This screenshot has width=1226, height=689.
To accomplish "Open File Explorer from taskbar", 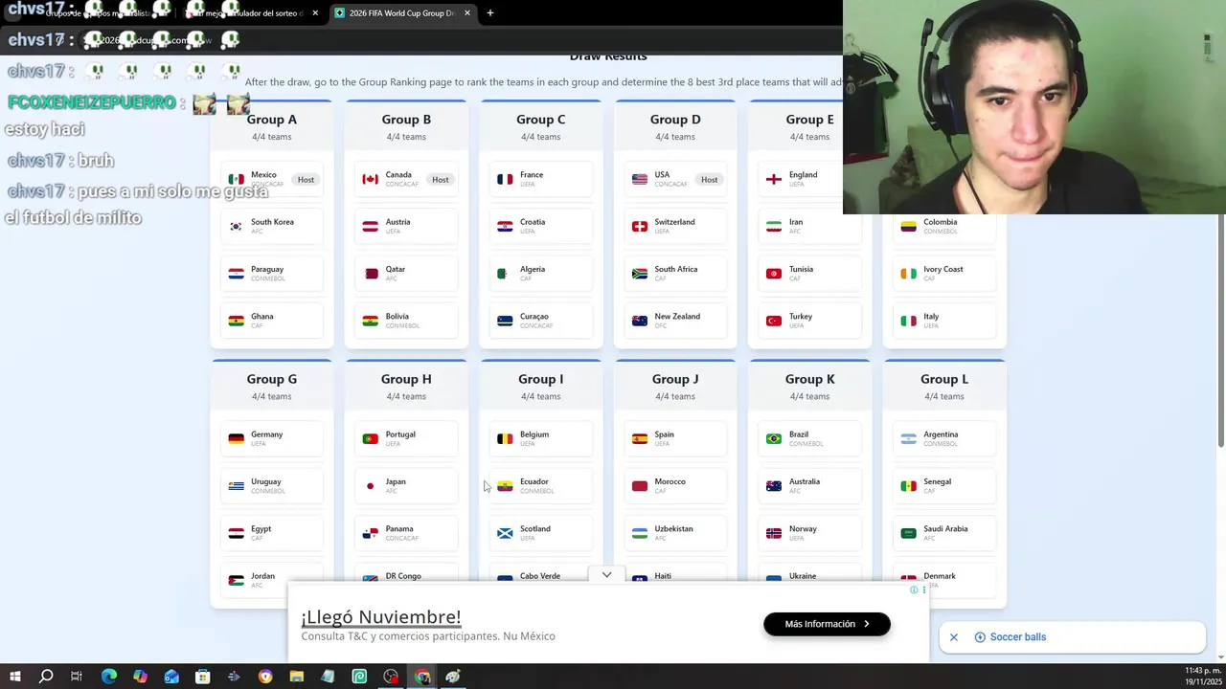I will tap(297, 677).
